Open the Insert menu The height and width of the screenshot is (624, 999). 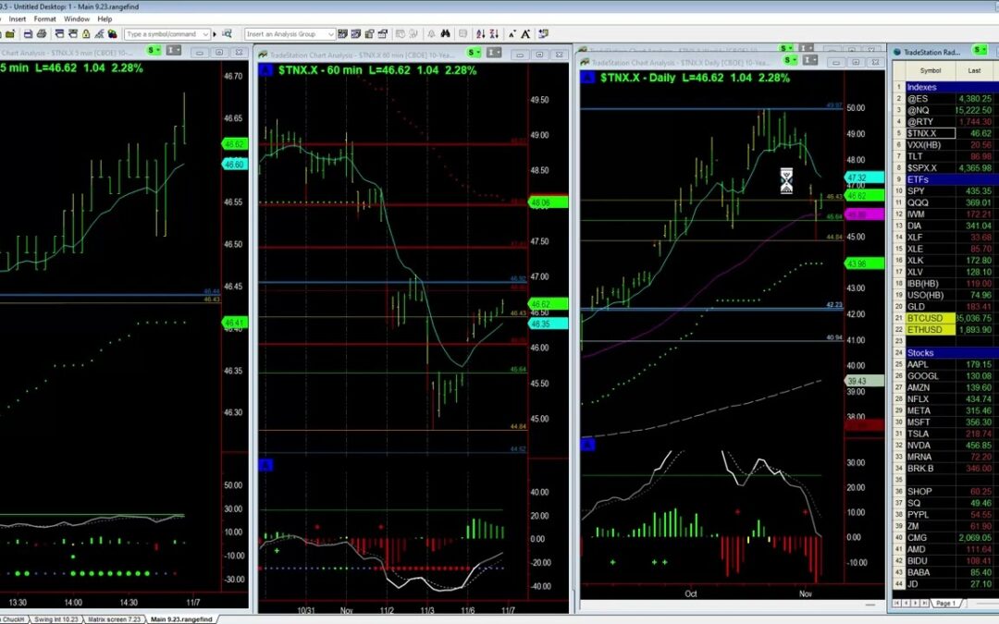pos(18,19)
